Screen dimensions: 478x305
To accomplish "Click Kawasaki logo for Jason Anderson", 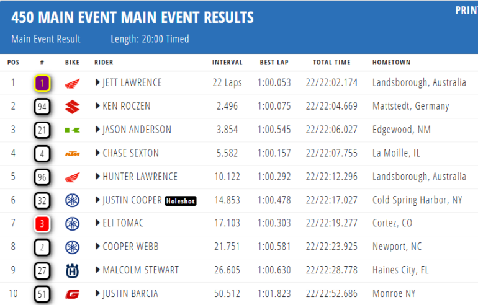I will [x=73, y=130].
